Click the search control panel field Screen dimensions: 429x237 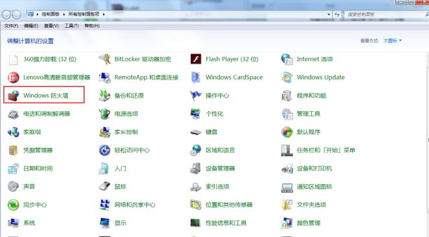386,14
